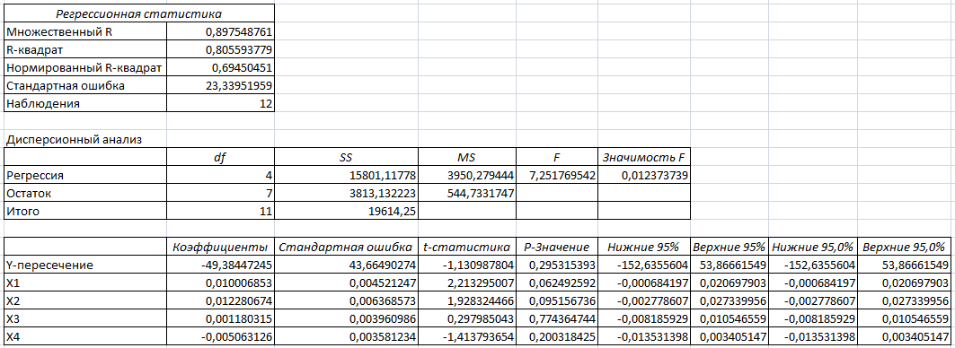Screen dimensions: 955x348
Task: Click the 'Итого' row label
Action: coord(84,211)
